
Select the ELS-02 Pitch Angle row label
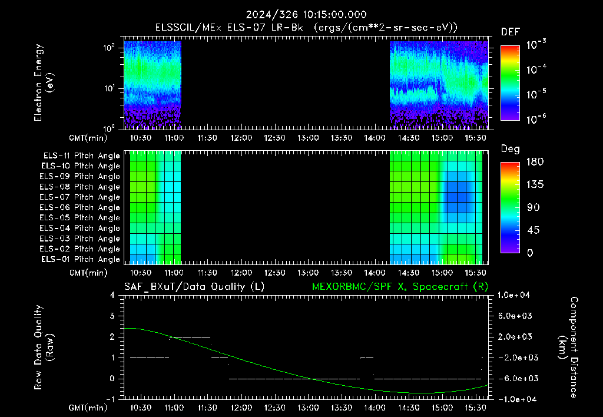pyautogui.click(x=80, y=249)
